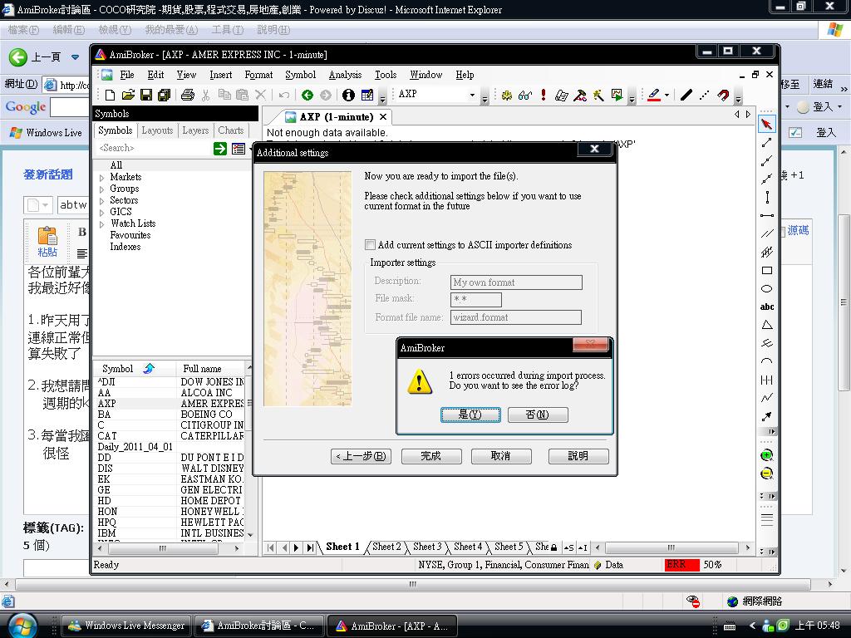Viewport: 851px width, 638px height.
Task: Click the red exclamation mark icon
Action: pos(544,95)
